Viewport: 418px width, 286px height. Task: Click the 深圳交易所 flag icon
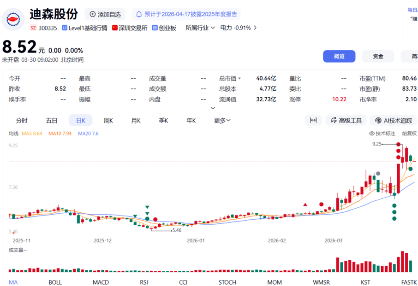click(115, 28)
